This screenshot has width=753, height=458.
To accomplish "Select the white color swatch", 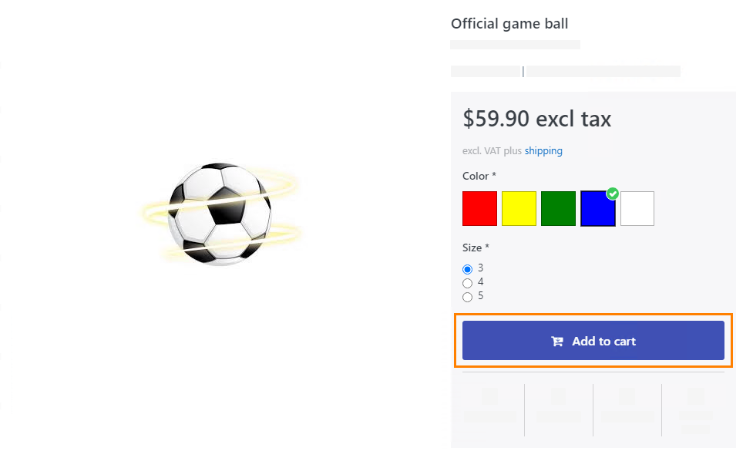I will (637, 208).
